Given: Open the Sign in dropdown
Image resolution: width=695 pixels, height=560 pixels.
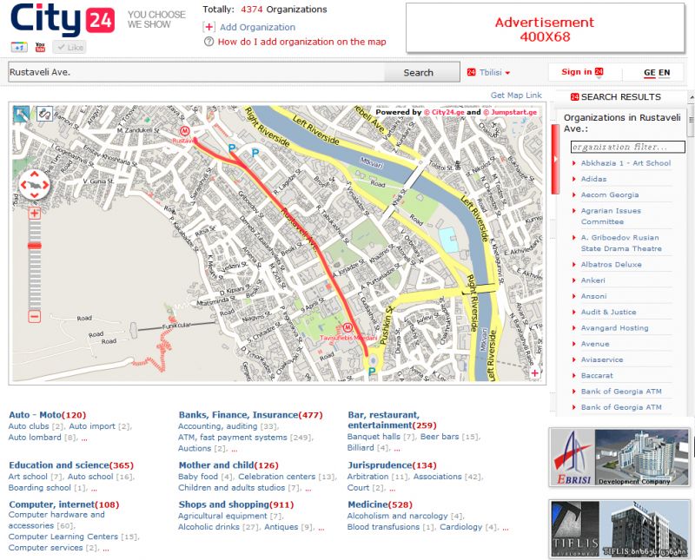Looking at the screenshot, I should click(582, 72).
